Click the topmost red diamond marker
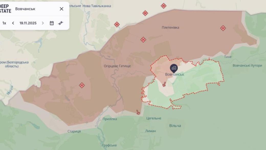The image size is (266, 150). point(163,6)
